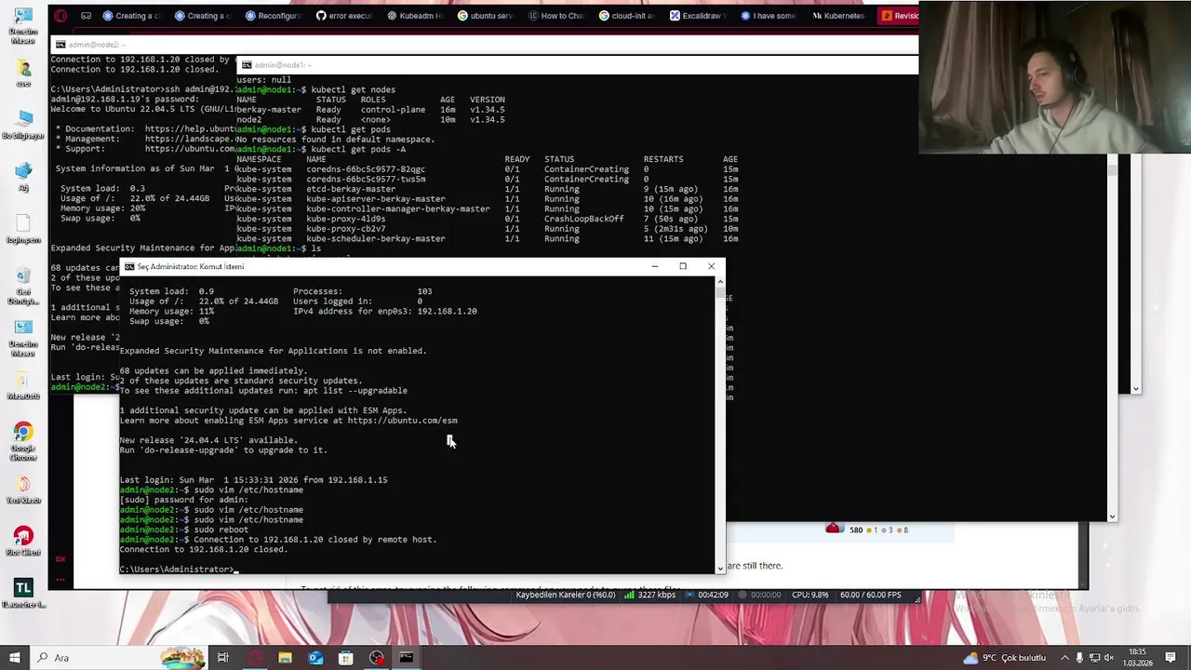Open the Ağ network desktop icon
1191x670 pixels.
(x=23, y=177)
